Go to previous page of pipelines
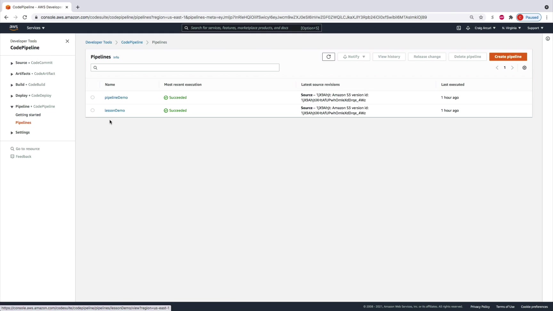The image size is (553, 311). [x=497, y=68]
